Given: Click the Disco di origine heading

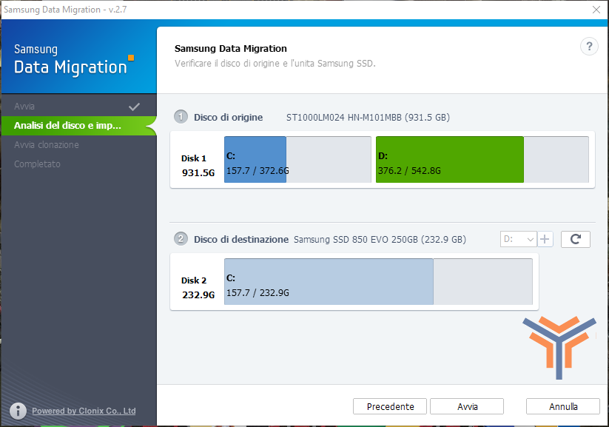Looking at the screenshot, I should coord(229,118).
